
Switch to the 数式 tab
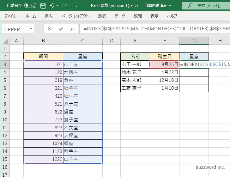coord(102,16)
